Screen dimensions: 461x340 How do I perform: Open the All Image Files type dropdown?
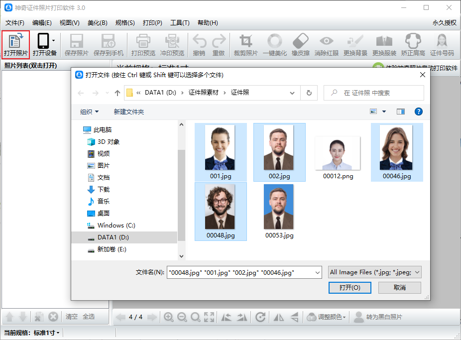(375, 272)
